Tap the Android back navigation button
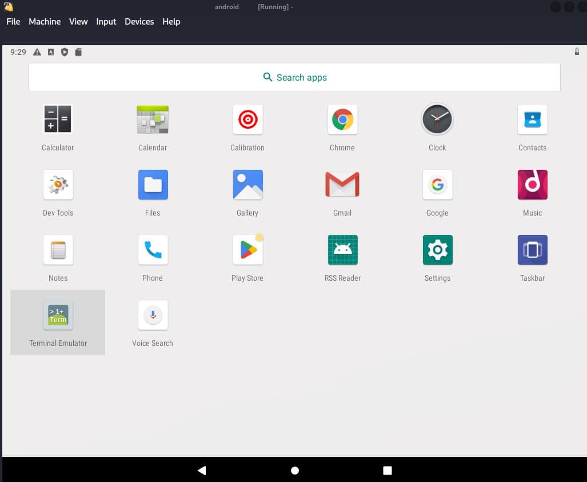The width and height of the screenshot is (587, 482). click(202, 471)
